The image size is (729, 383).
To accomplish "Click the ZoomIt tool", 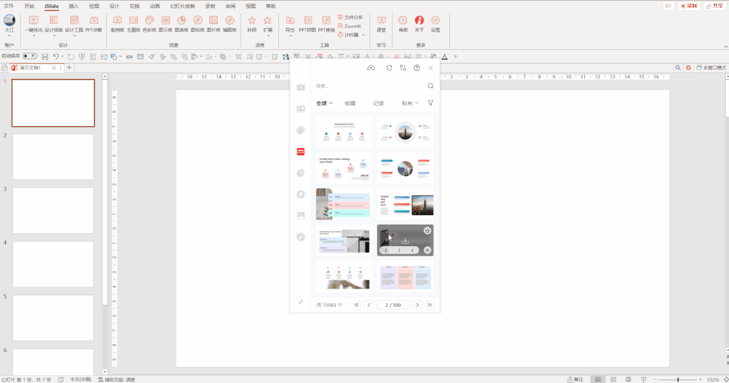I will point(352,26).
